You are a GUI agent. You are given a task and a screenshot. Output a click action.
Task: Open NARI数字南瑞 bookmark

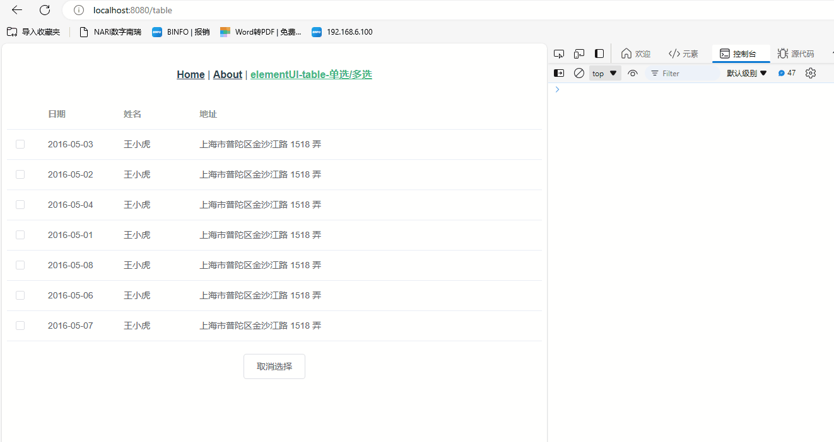coord(110,31)
